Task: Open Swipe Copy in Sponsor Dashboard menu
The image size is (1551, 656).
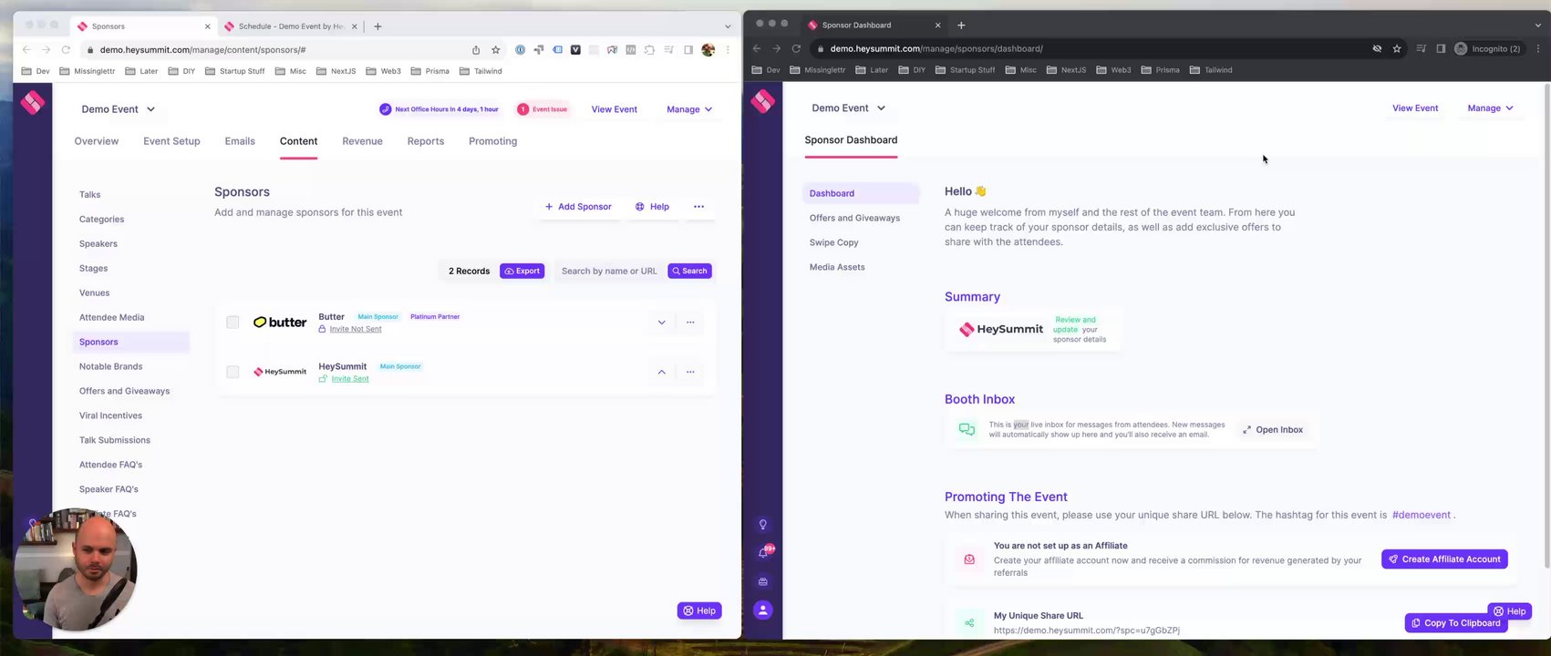Action: [834, 242]
